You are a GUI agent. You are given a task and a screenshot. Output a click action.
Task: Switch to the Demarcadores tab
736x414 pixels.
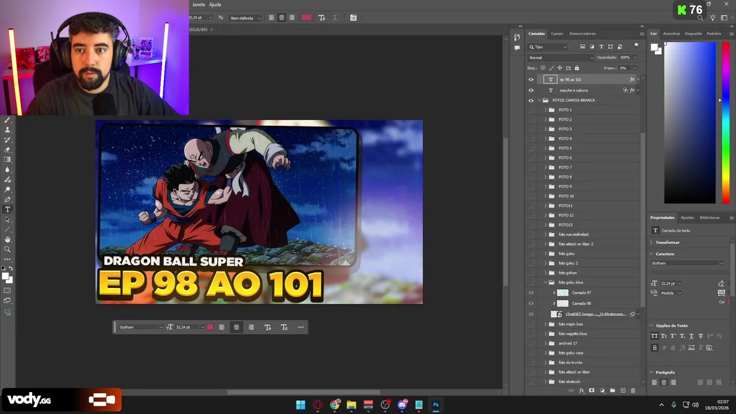pos(582,33)
